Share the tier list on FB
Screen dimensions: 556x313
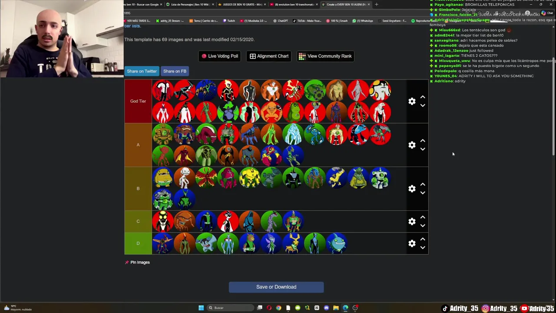point(175,71)
